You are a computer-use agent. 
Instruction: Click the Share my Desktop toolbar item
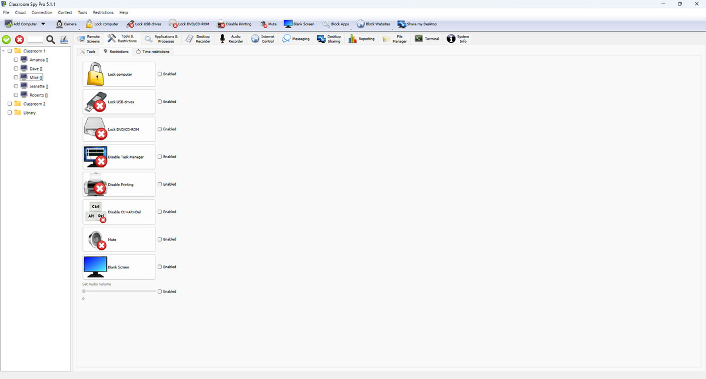pyautogui.click(x=417, y=24)
